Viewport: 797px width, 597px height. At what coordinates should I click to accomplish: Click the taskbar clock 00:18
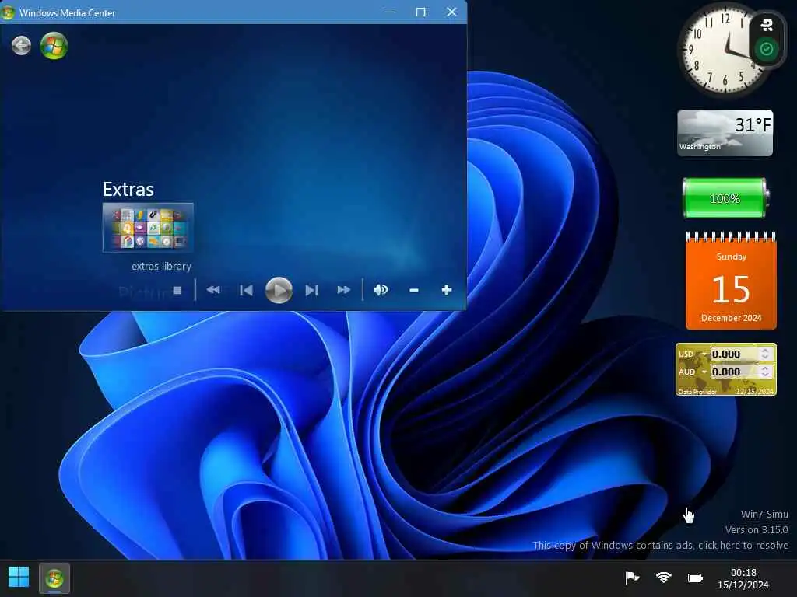743,578
